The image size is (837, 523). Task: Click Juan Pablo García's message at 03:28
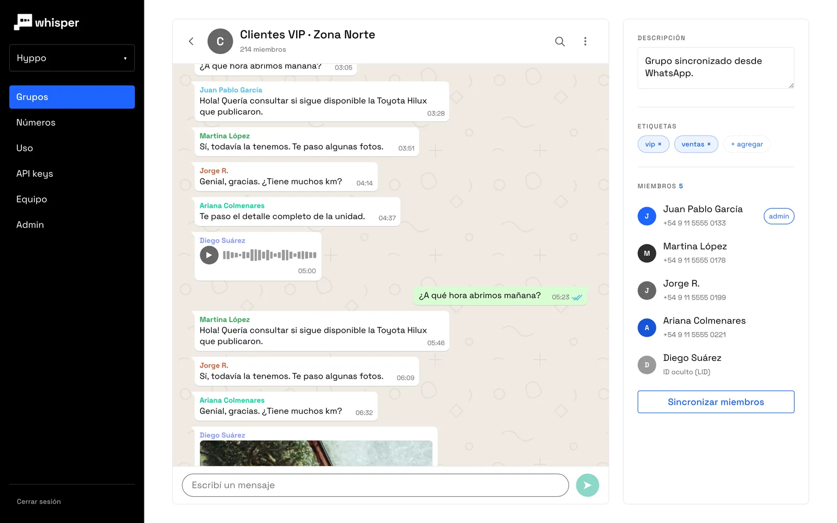[x=322, y=101]
